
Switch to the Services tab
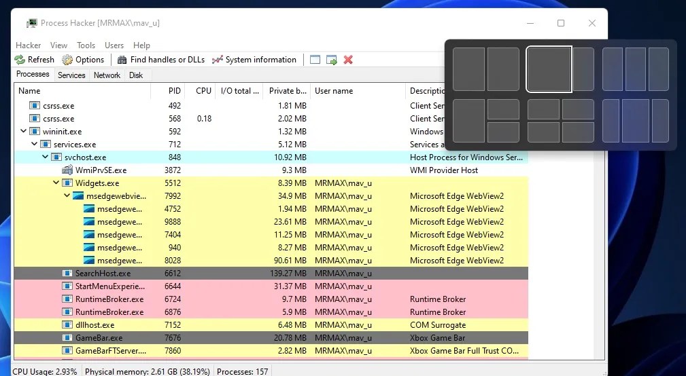pos(71,75)
